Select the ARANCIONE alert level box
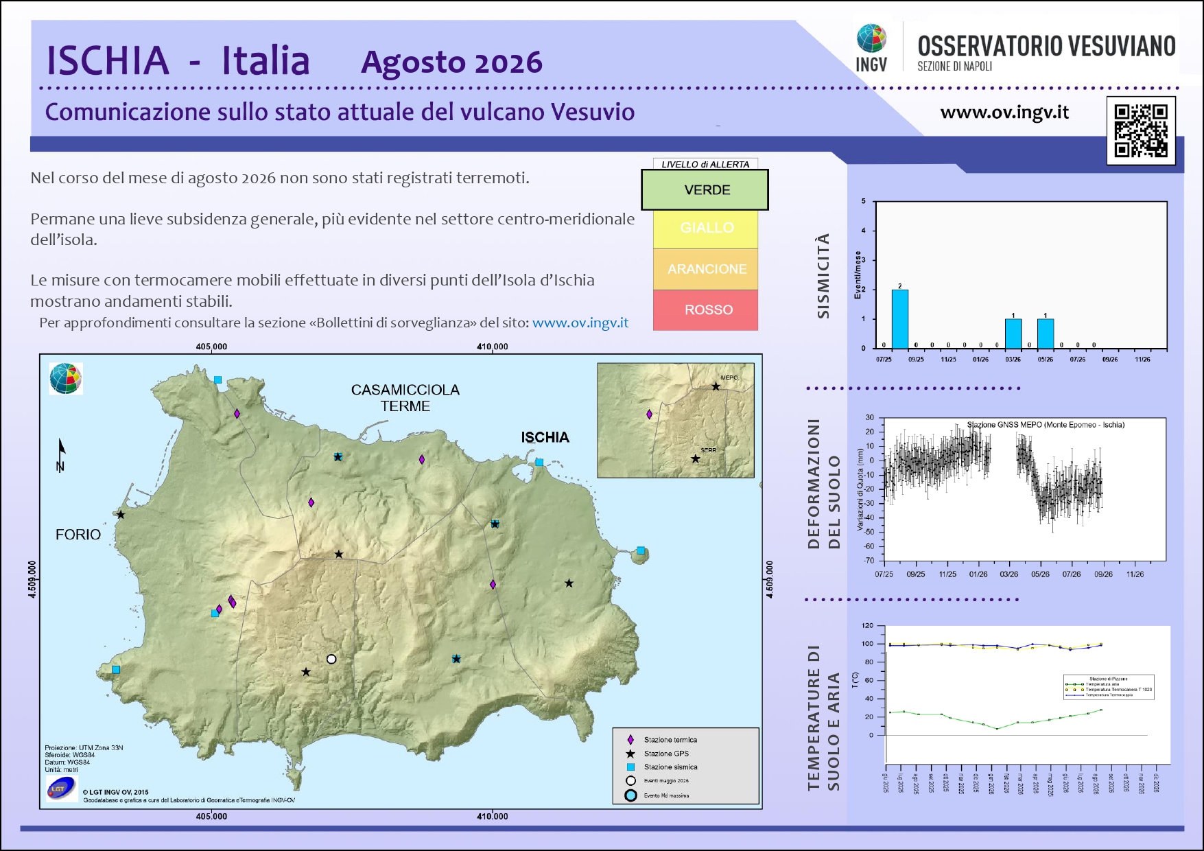This screenshot has height=851, width=1204. (705, 269)
